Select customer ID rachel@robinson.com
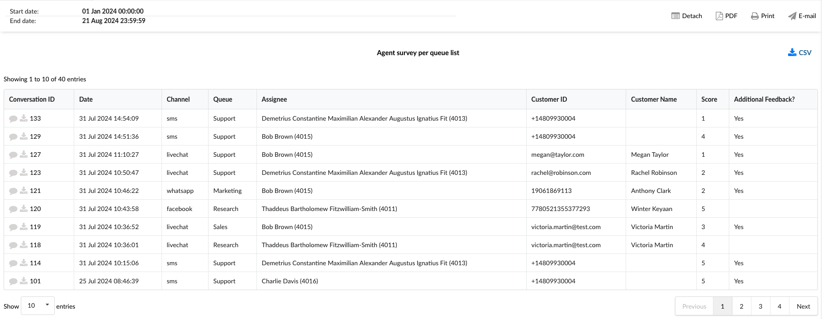 pos(561,173)
